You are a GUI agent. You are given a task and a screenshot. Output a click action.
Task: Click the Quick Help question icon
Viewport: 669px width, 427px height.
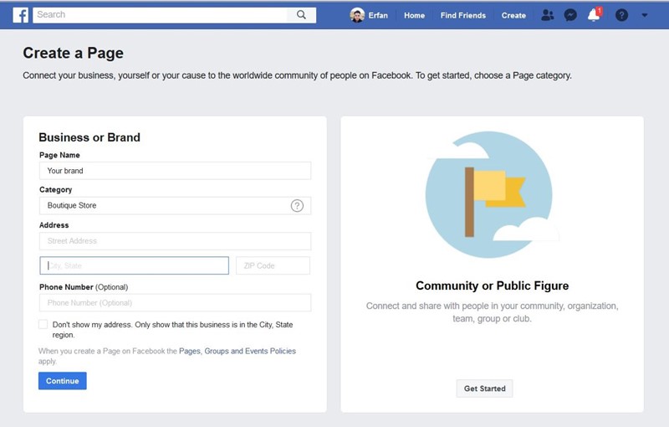(x=621, y=15)
